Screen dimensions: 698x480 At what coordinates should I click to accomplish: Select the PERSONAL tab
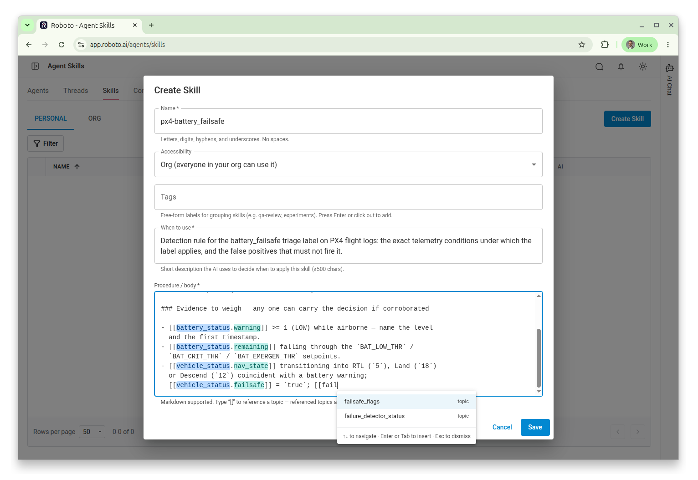coord(51,118)
